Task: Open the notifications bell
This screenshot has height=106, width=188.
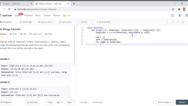Action: [179, 15]
